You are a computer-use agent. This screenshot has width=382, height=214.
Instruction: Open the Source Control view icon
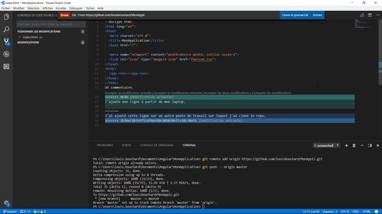point(7,42)
